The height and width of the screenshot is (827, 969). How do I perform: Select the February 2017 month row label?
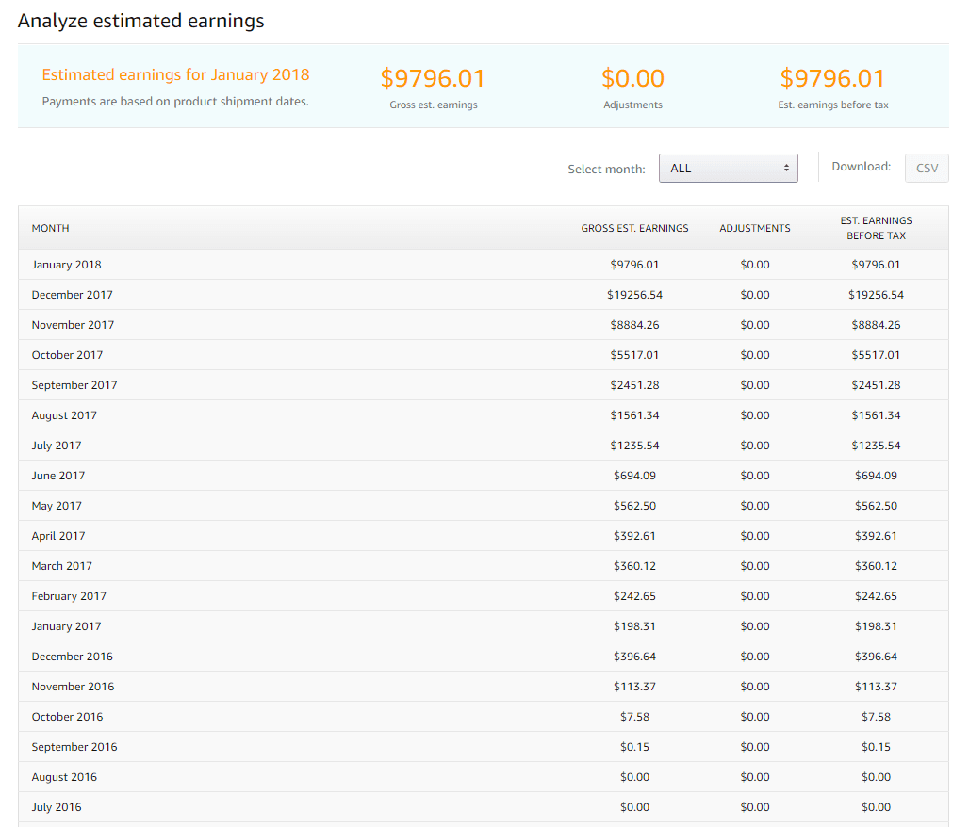(69, 596)
